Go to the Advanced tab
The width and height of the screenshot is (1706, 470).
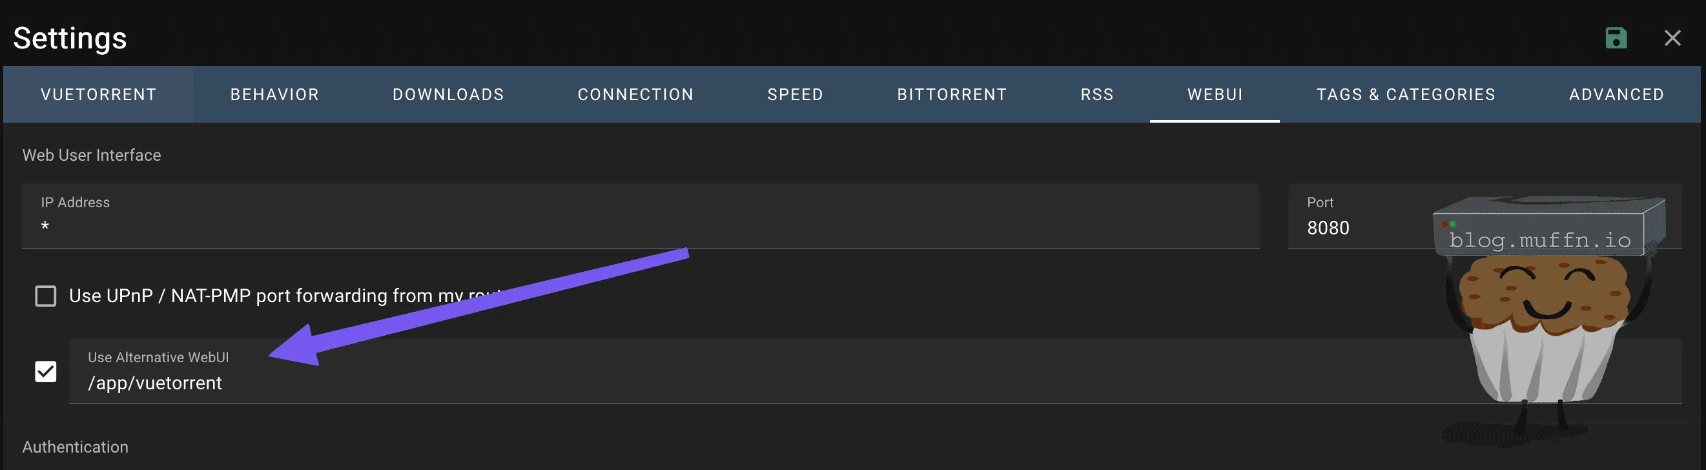1617,95
